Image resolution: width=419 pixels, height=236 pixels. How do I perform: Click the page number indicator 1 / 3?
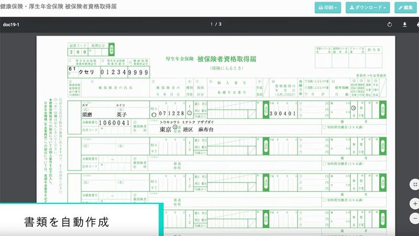(216, 24)
